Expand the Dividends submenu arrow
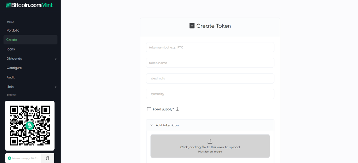 point(56,59)
